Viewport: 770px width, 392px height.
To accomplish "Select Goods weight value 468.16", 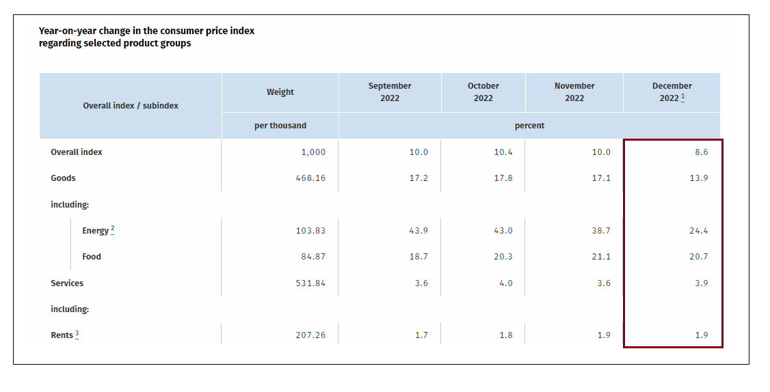I will coord(310,178).
